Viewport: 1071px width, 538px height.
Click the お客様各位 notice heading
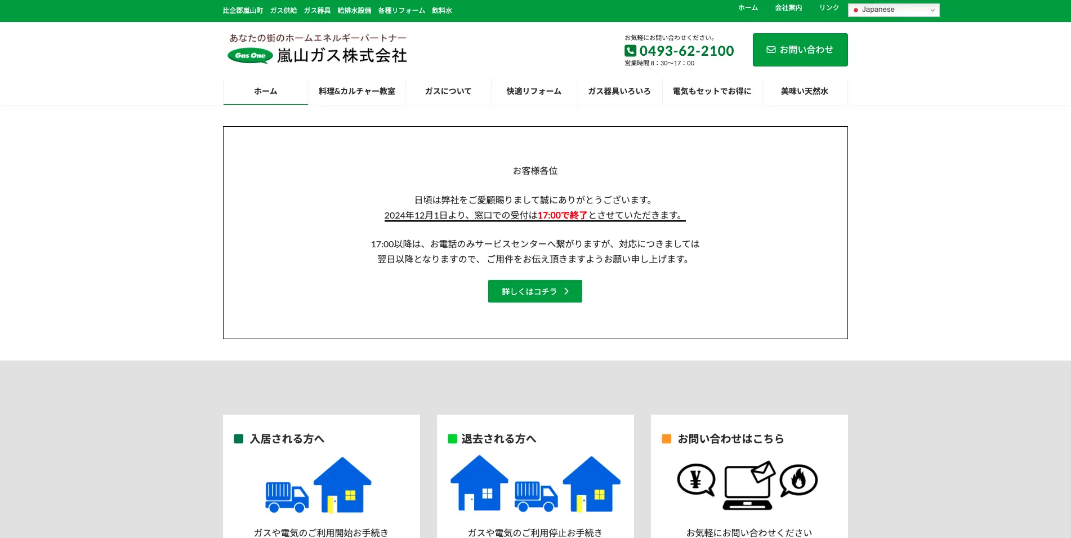[535, 171]
